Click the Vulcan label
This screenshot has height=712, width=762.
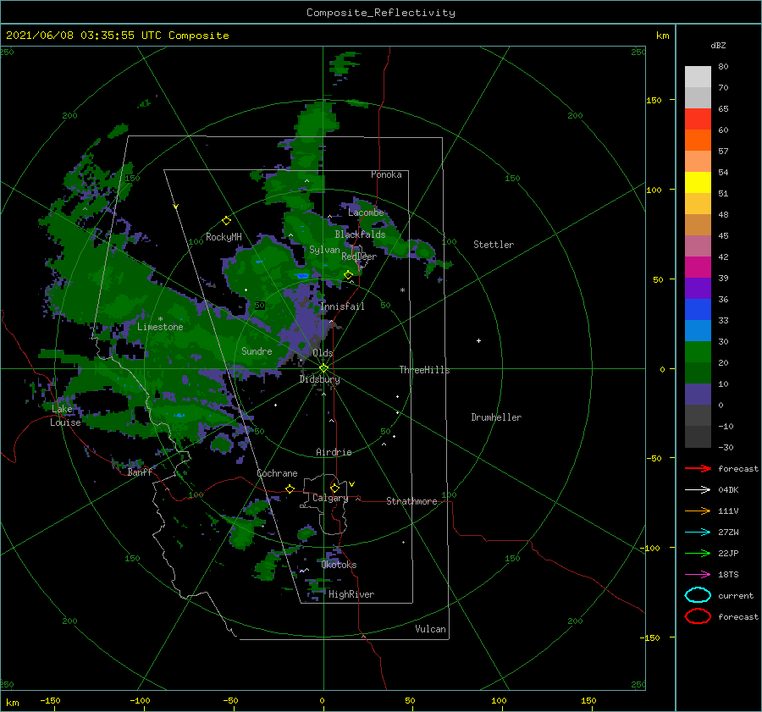click(x=430, y=629)
